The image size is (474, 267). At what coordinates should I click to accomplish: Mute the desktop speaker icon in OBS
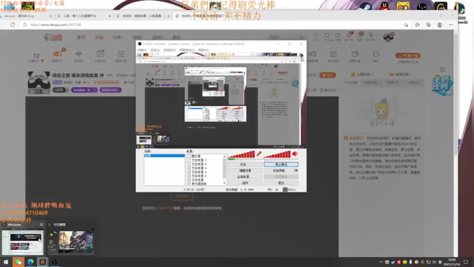(295, 154)
